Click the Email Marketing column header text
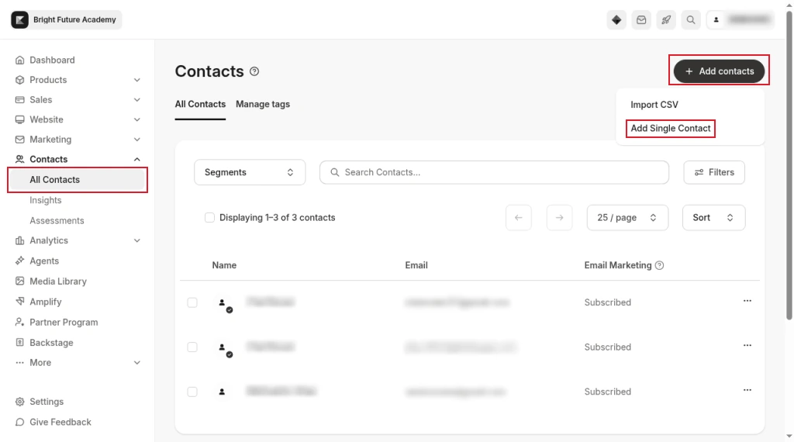Image resolution: width=794 pixels, height=442 pixels. 618,265
